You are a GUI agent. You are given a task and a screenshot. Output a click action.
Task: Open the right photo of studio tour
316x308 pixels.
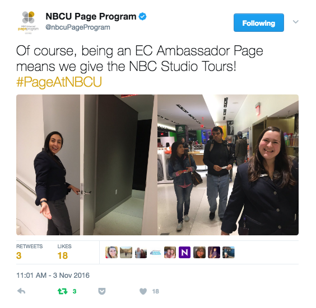click(x=228, y=165)
